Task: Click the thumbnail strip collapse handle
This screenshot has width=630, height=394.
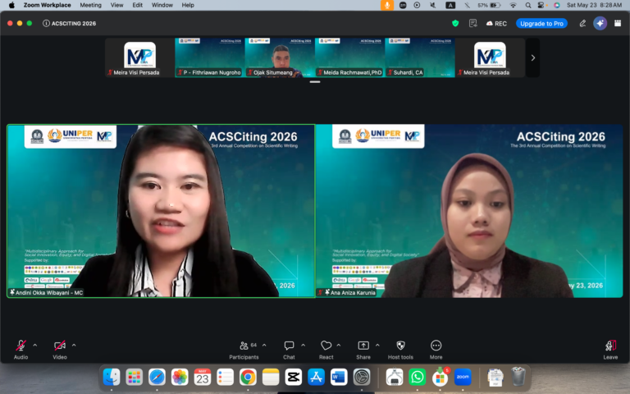Action: [x=315, y=82]
